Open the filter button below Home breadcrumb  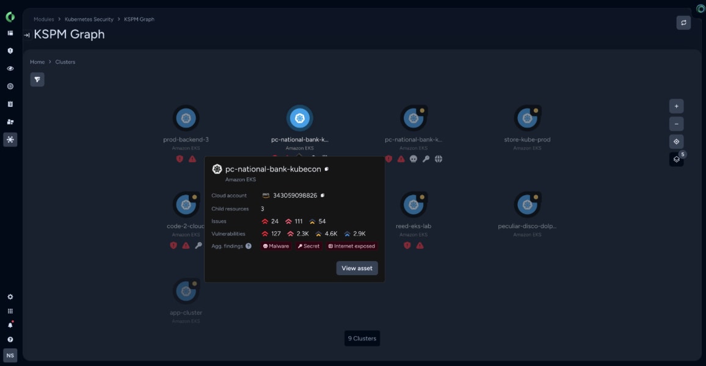point(37,79)
